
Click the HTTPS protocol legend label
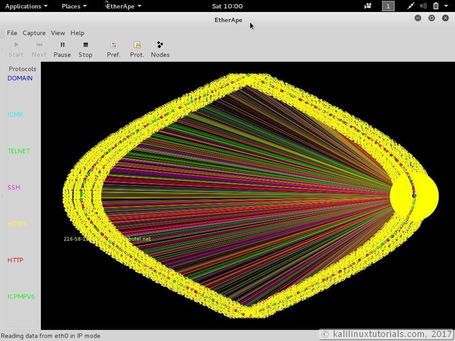pyautogui.click(x=17, y=224)
